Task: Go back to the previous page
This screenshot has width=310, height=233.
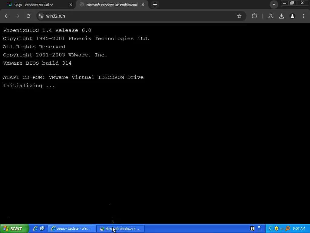Action: coord(7,16)
